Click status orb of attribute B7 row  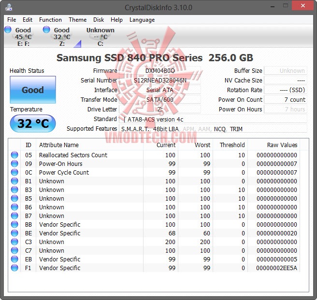coord(14,216)
